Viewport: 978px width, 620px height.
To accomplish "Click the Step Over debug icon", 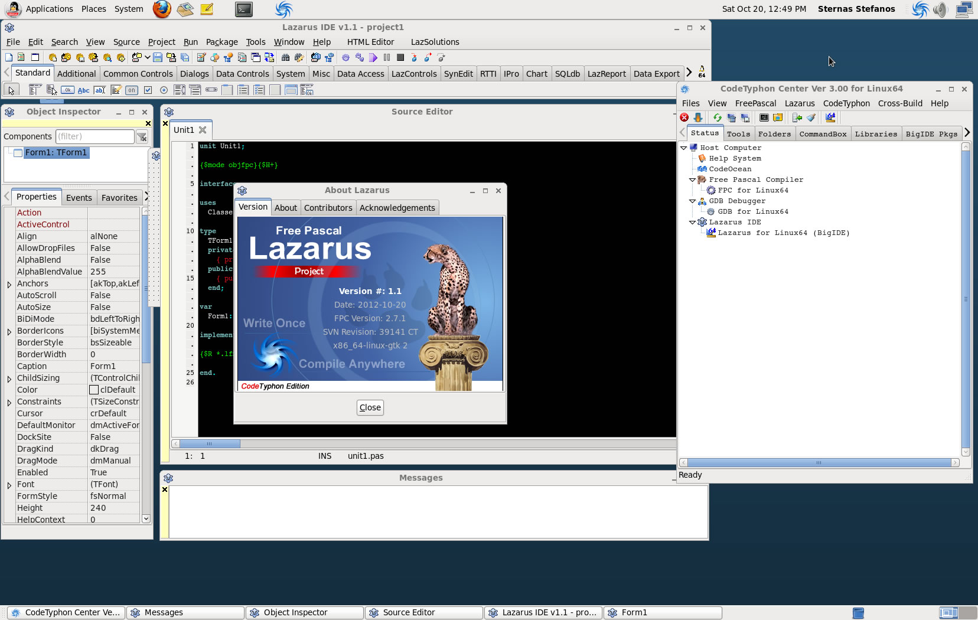I will pos(428,57).
